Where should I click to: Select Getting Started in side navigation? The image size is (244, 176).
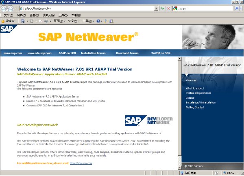(x=195, y=107)
